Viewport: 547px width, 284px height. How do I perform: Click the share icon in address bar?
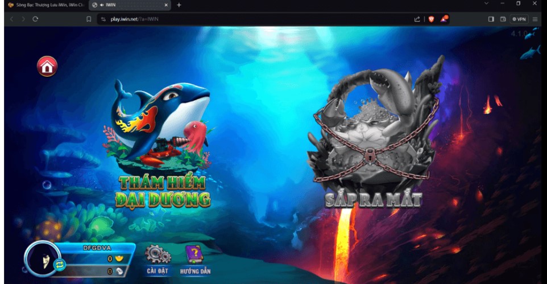(417, 19)
